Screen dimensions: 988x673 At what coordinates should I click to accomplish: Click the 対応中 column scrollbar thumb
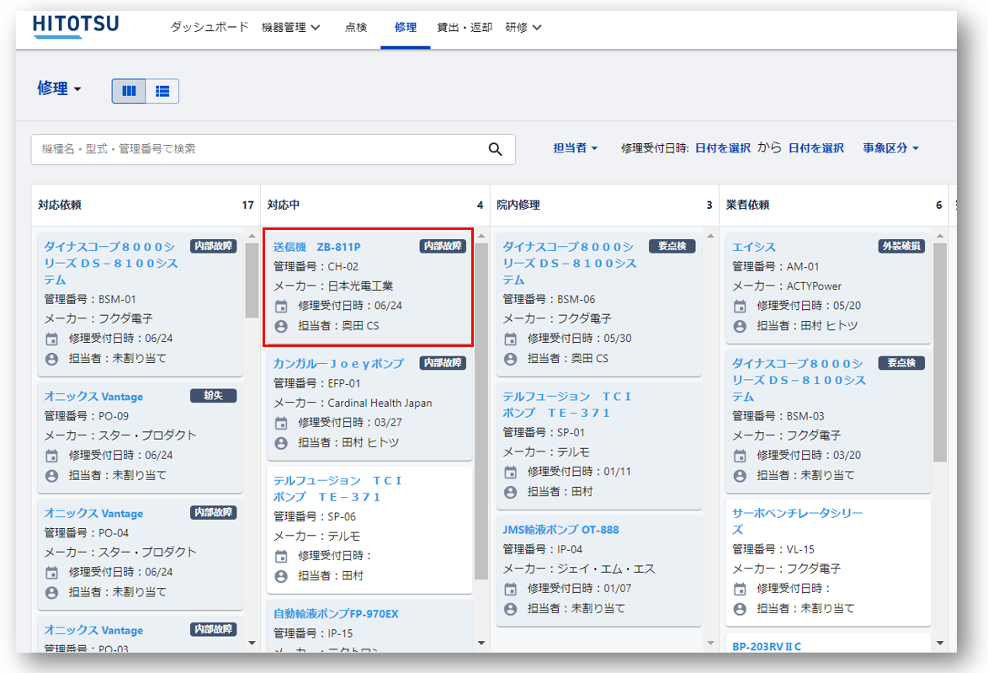(481, 411)
